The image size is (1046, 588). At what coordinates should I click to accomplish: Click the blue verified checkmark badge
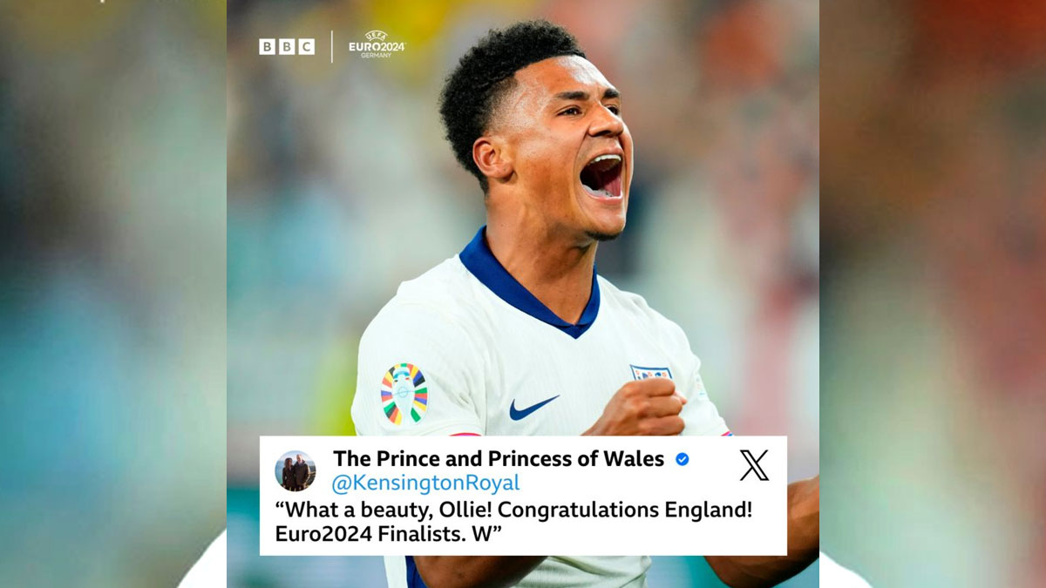coord(682,459)
